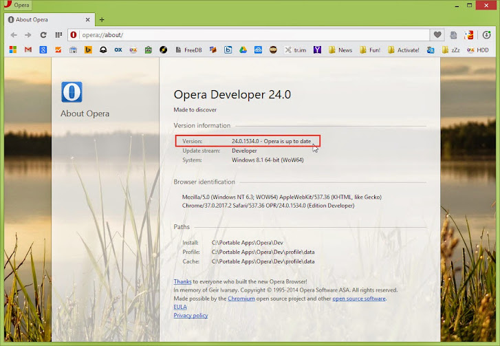
Task: Open the FreeDB bookmark
Action: [x=188, y=50]
